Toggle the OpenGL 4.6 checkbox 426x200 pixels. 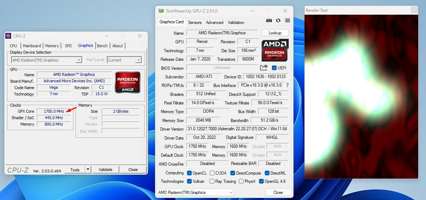click(x=261, y=181)
